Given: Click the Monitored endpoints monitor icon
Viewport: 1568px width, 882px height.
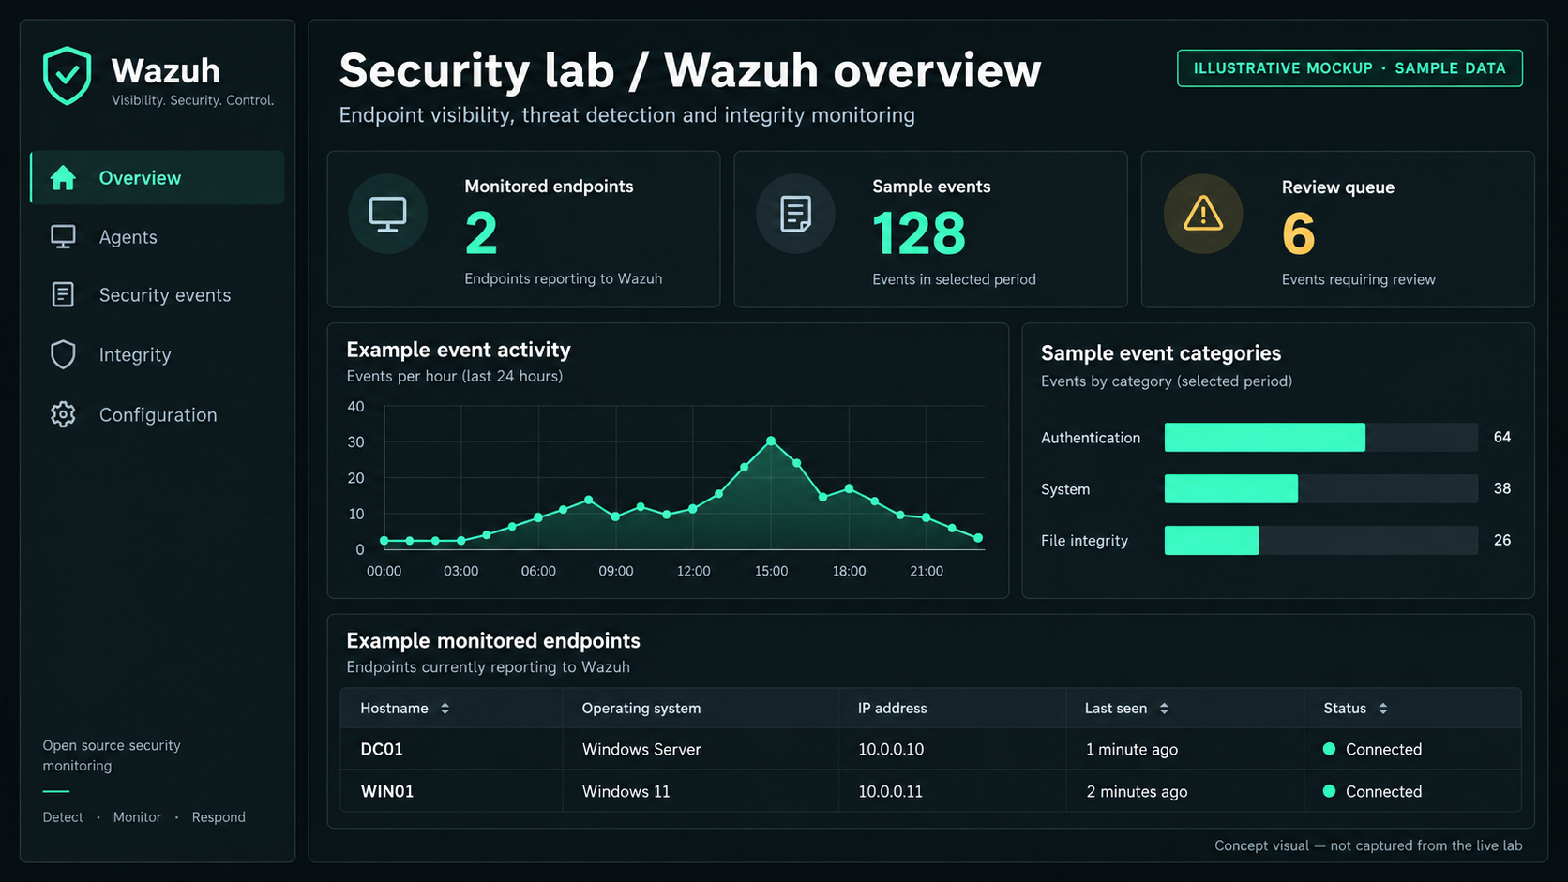Looking at the screenshot, I should [x=387, y=214].
